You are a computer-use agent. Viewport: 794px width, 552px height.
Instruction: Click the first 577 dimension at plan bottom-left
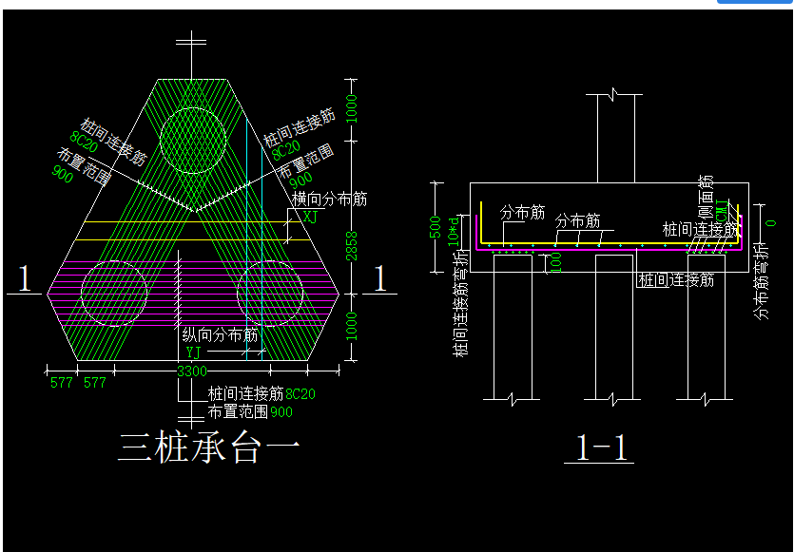[62, 383]
